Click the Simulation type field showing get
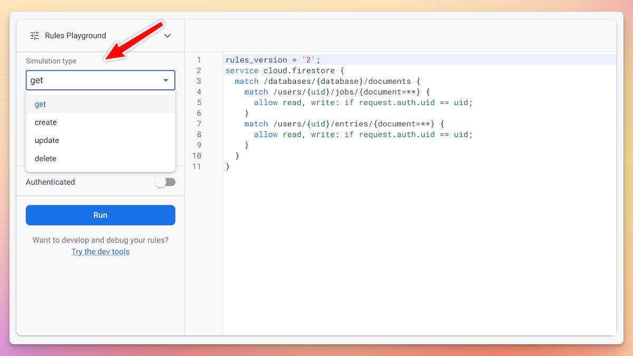This screenshot has height=356, width=633. (100, 80)
